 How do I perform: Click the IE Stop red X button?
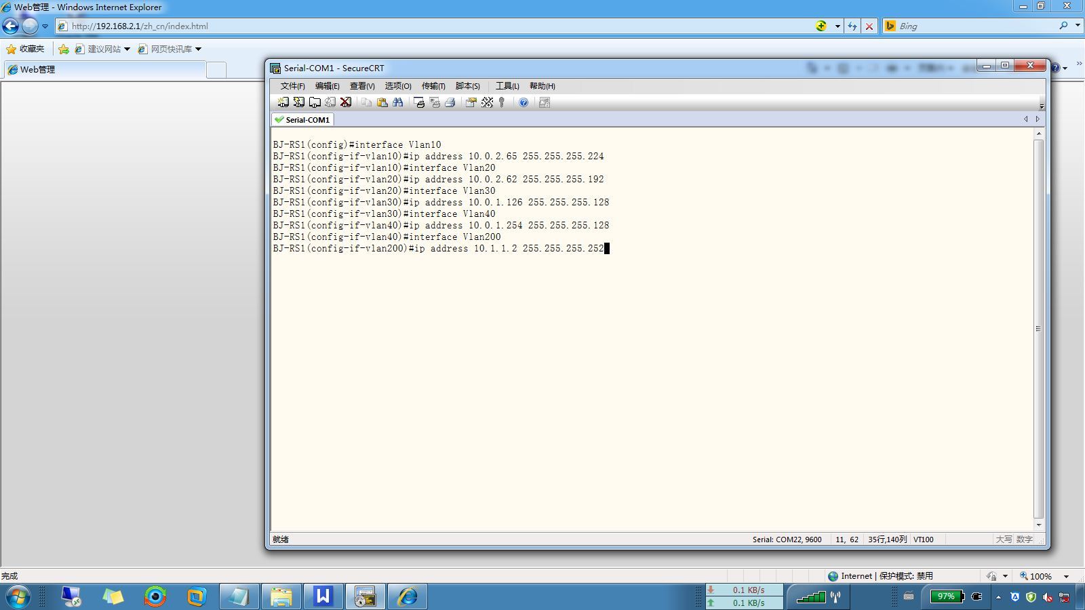click(x=869, y=26)
